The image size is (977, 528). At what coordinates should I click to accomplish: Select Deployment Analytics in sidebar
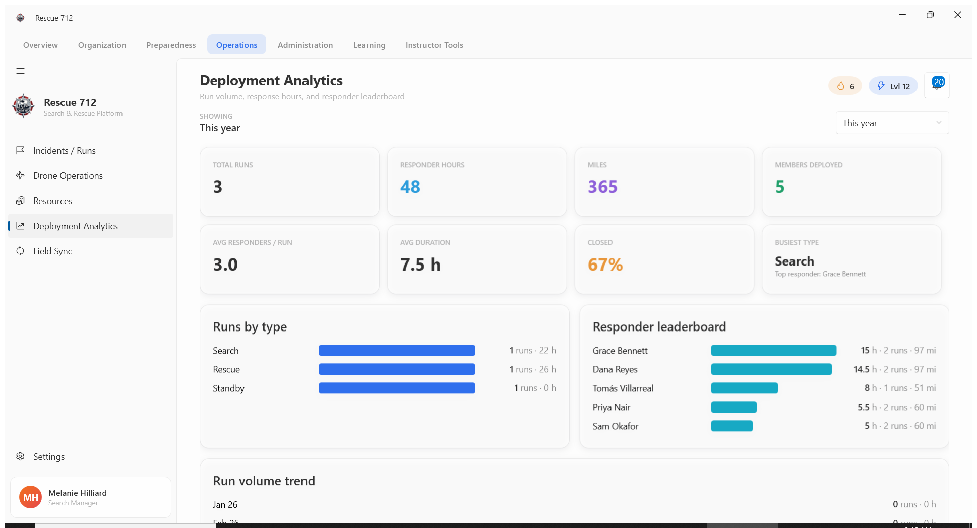click(91, 226)
